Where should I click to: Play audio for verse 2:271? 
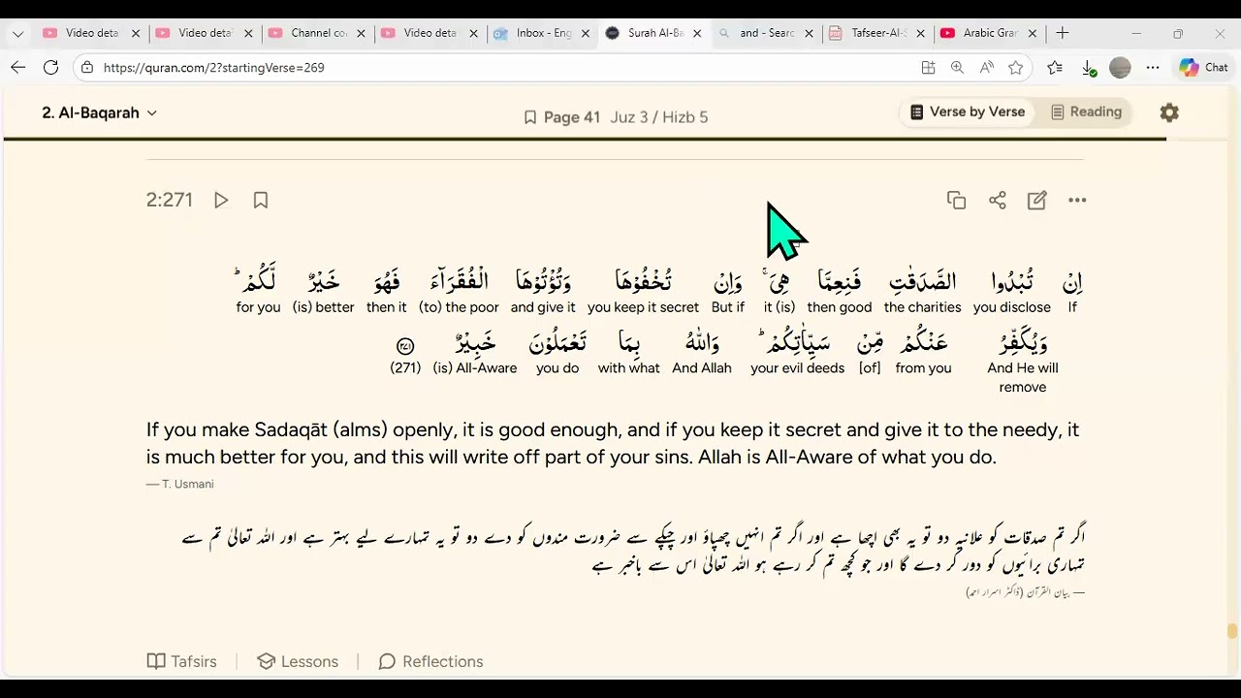point(221,200)
